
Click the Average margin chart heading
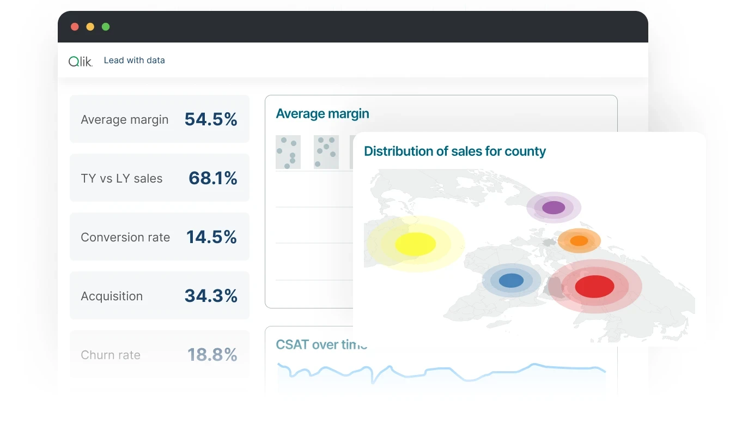(323, 113)
